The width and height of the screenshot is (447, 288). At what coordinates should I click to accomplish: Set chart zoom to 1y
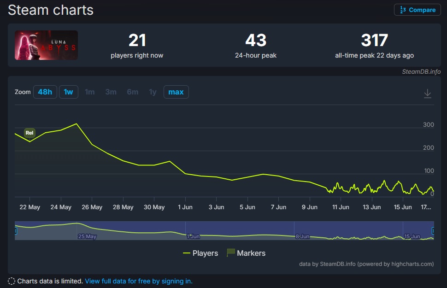[153, 92]
